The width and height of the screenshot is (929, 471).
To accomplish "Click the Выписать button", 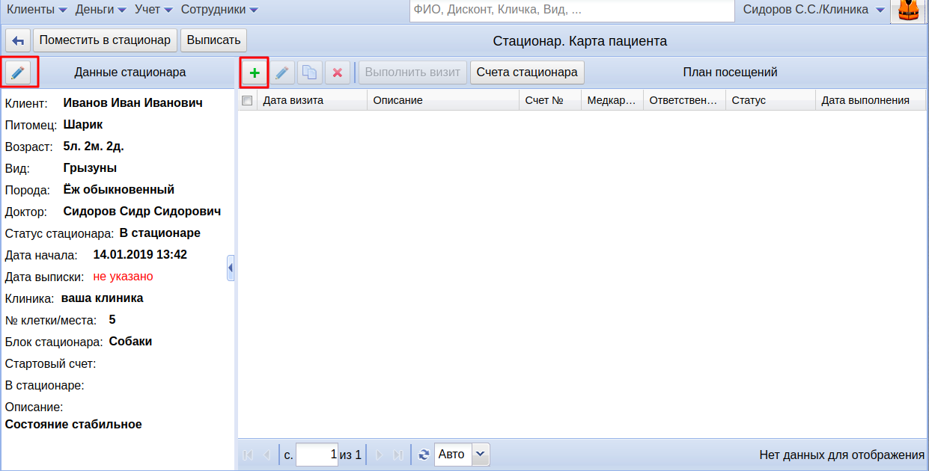I will [x=213, y=40].
